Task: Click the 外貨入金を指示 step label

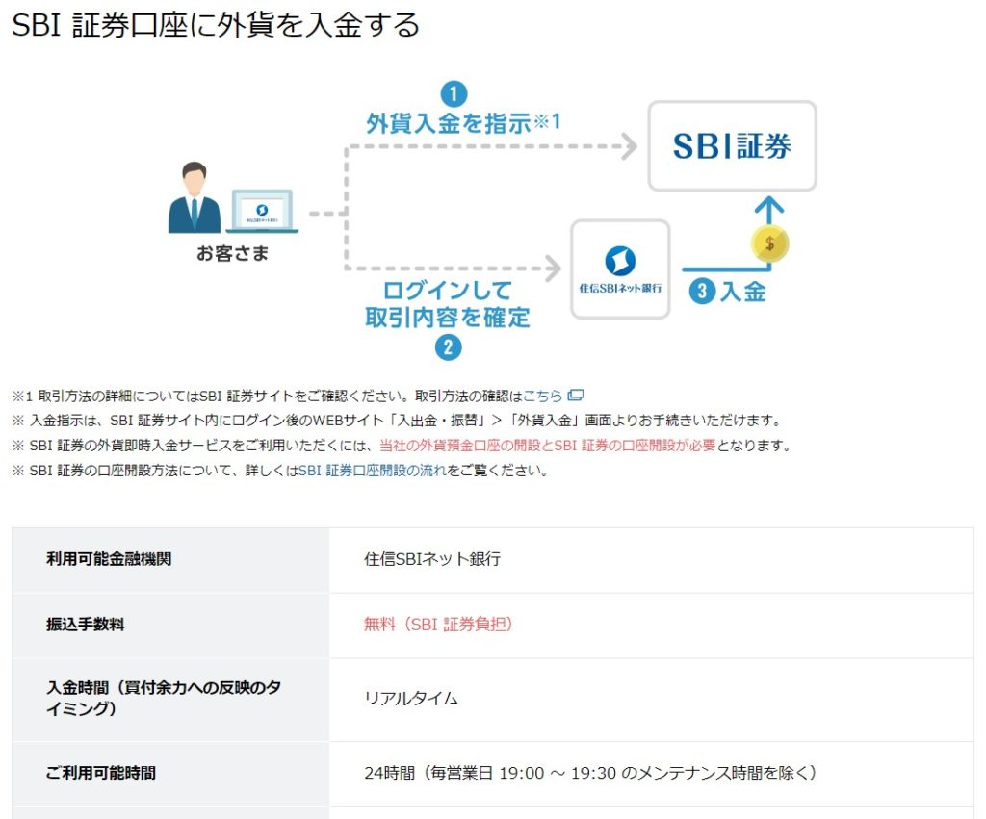Action: click(x=449, y=123)
